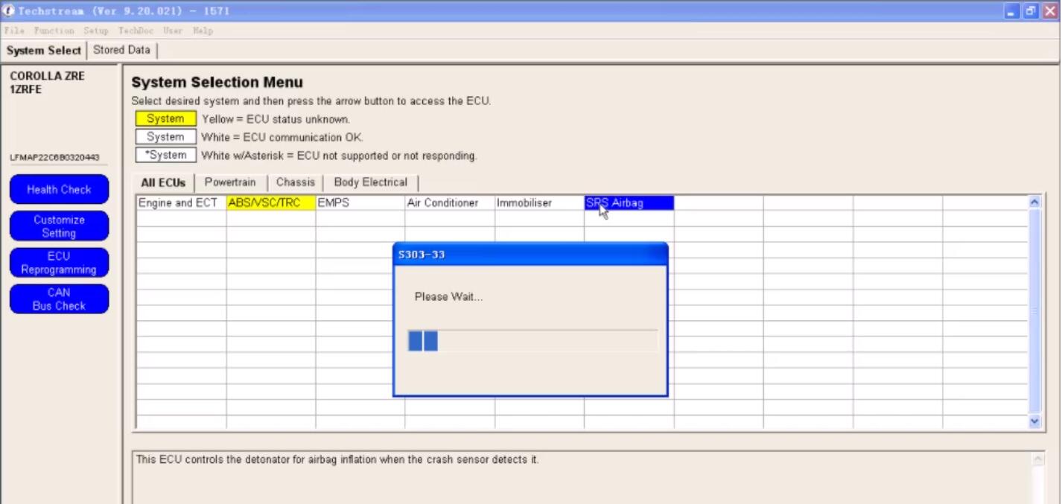Viewport: 1062px width, 504px height.
Task: Minimize the Techstream window
Action: [1011, 11]
